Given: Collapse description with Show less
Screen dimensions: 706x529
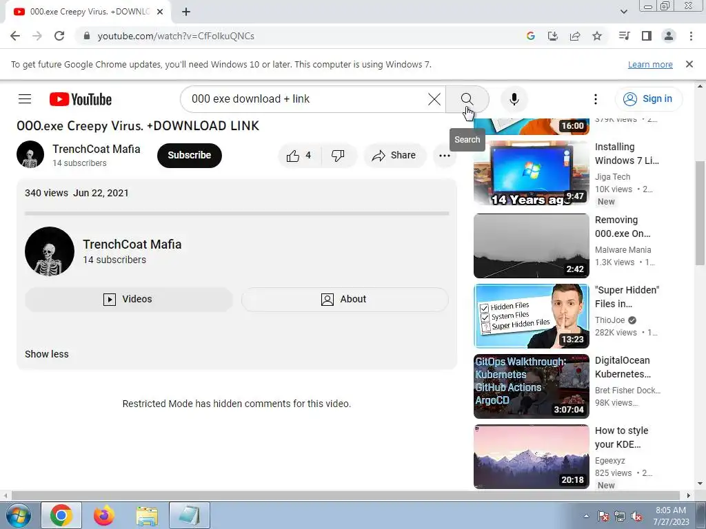Looking at the screenshot, I should point(47,354).
